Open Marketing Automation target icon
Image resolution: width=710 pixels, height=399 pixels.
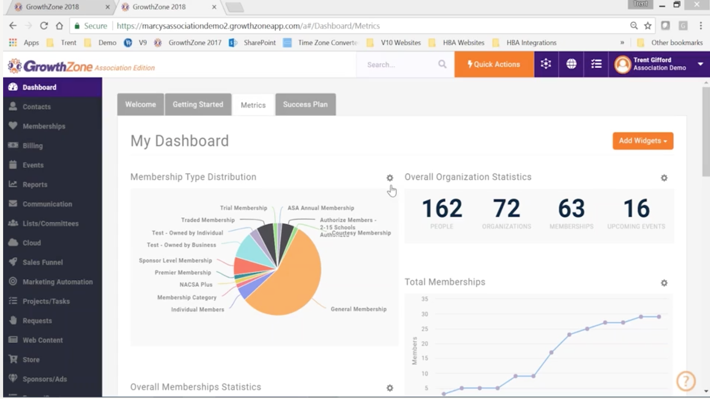[x=13, y=281]
